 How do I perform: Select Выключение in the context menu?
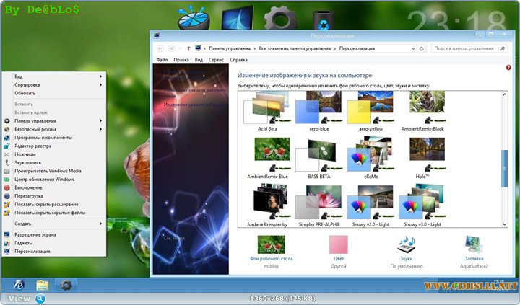tap(27, 187)
